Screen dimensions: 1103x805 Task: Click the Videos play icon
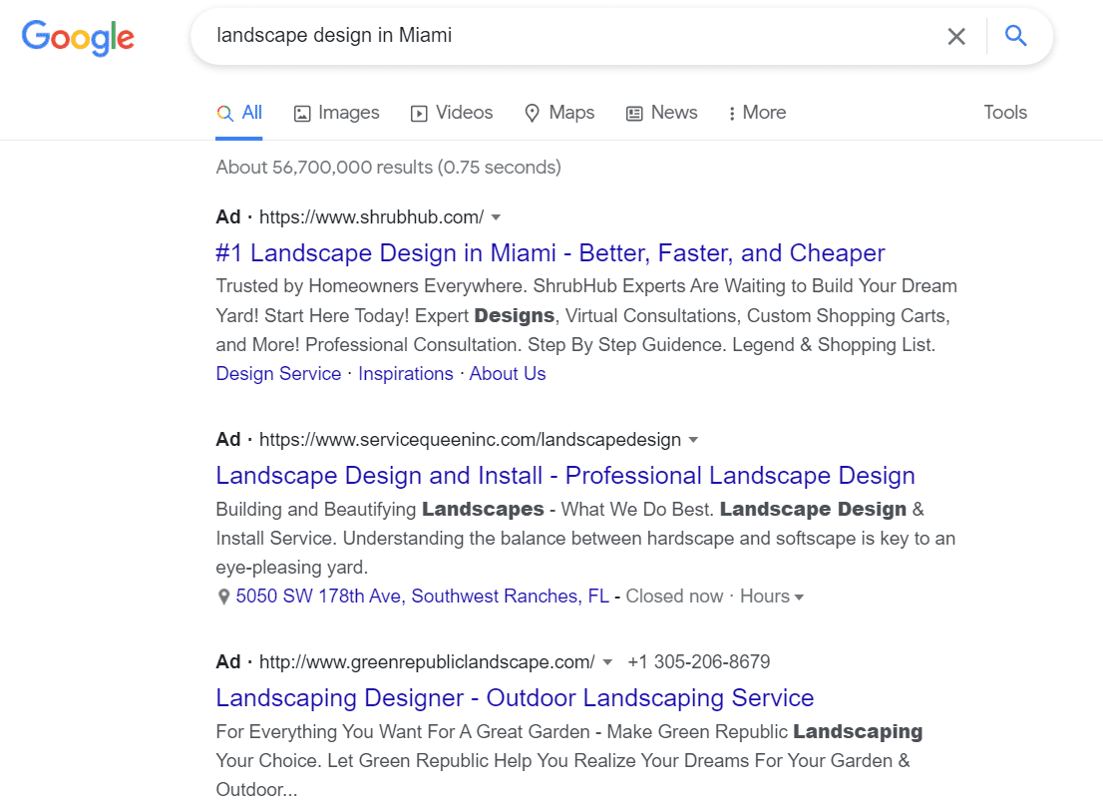[419, 113]
